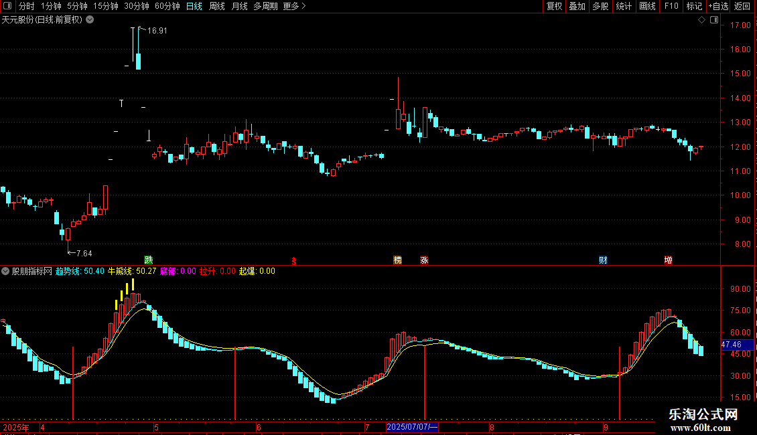Click the diamond marker icon above price axis

click(702, 20)
